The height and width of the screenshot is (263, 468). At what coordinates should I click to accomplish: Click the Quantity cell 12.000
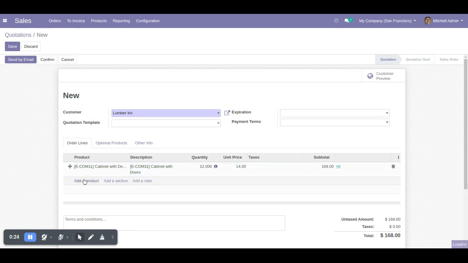(205, 167)
